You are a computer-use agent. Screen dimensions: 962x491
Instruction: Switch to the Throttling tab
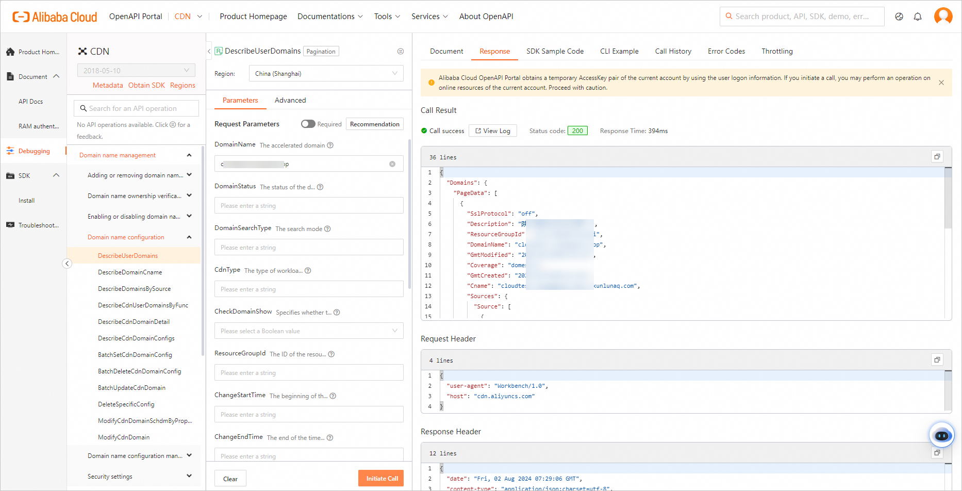777,51
